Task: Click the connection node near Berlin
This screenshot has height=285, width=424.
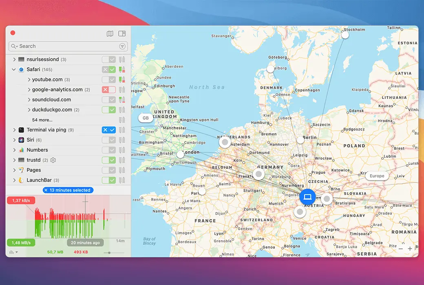Action: pos(300,140)
